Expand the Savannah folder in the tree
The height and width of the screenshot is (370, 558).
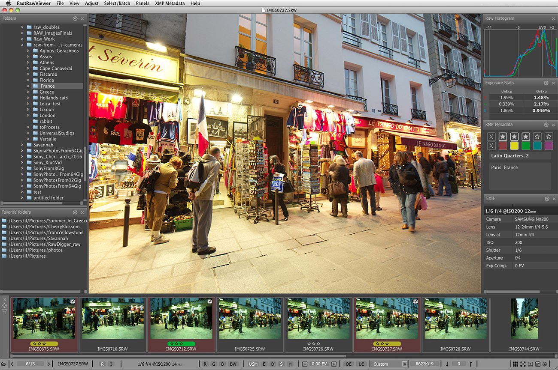pos(22,145)
